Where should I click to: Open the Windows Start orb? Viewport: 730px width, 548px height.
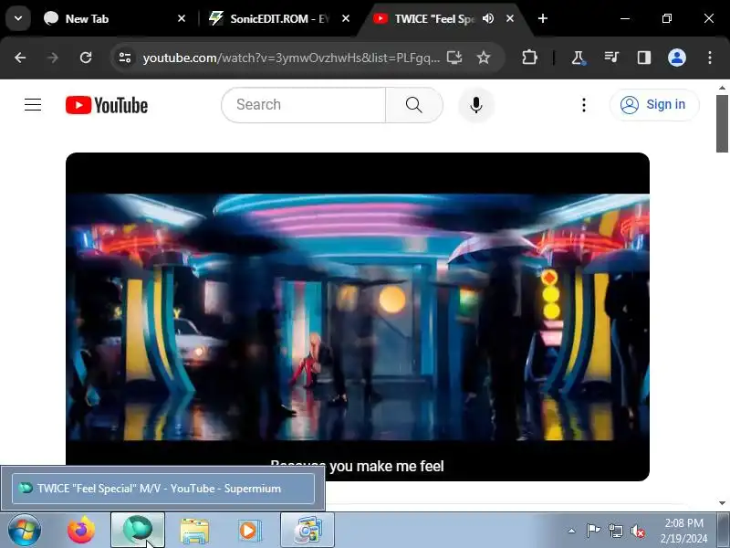[x=25, y=531]
